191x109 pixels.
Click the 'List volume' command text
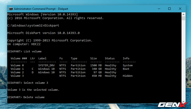click(x=33, y=51)
